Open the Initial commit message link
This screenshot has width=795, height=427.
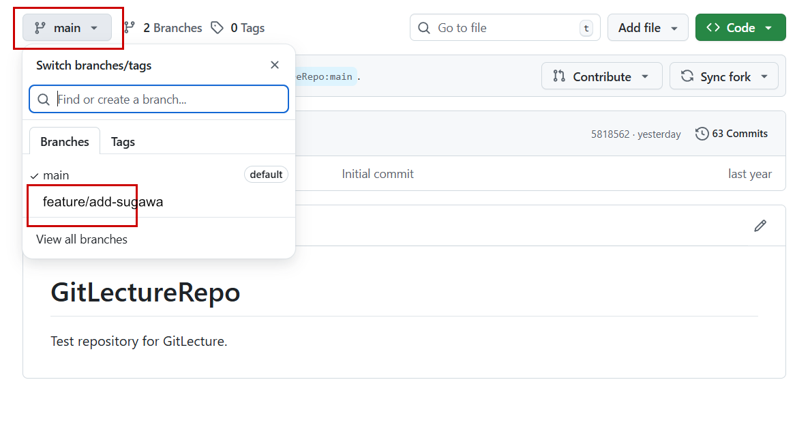[378, 174]
